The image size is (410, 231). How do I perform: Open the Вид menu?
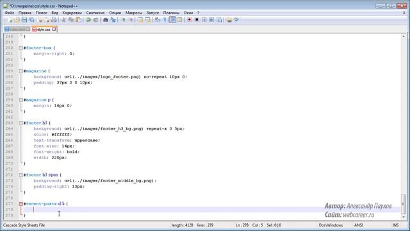pos(54,13)
